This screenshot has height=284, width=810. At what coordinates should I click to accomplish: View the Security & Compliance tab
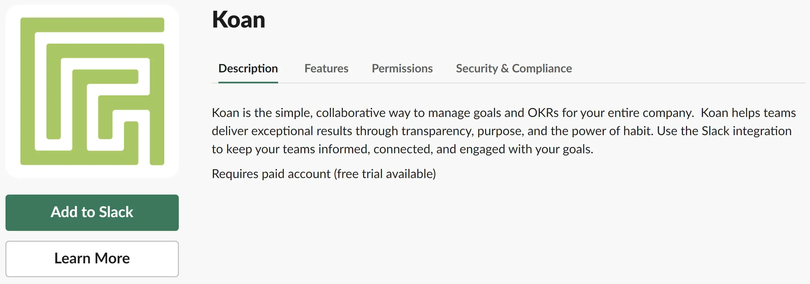pyautogui.click(x=514, y=69)
